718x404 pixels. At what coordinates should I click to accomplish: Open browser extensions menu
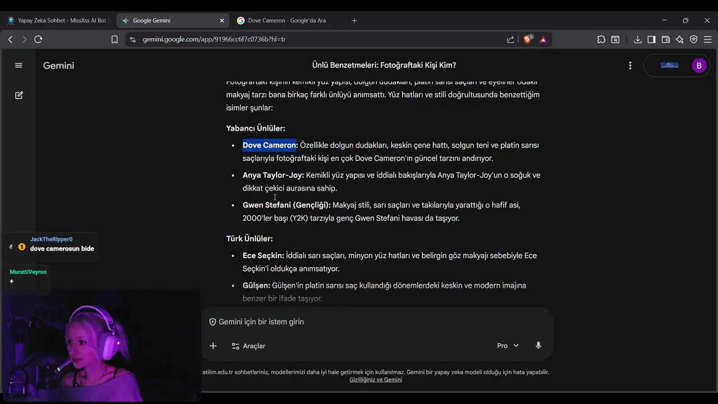click(601, 39)
